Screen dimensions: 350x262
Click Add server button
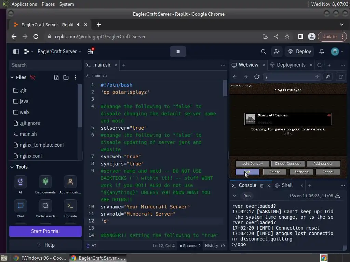click(323, 164)
